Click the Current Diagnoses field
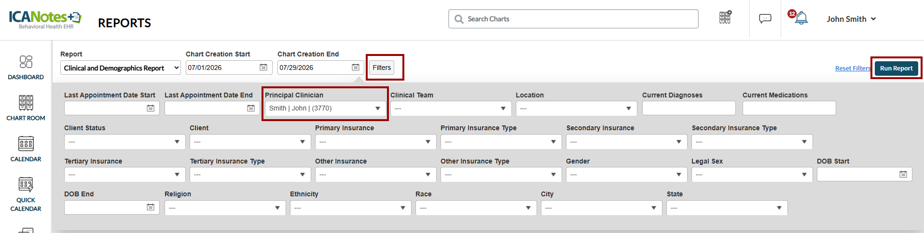 point(689,108)
